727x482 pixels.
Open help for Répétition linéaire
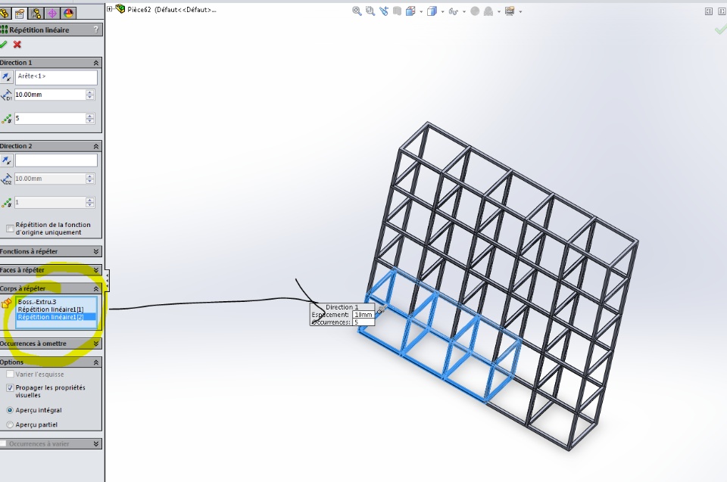(x=96, y=30)
